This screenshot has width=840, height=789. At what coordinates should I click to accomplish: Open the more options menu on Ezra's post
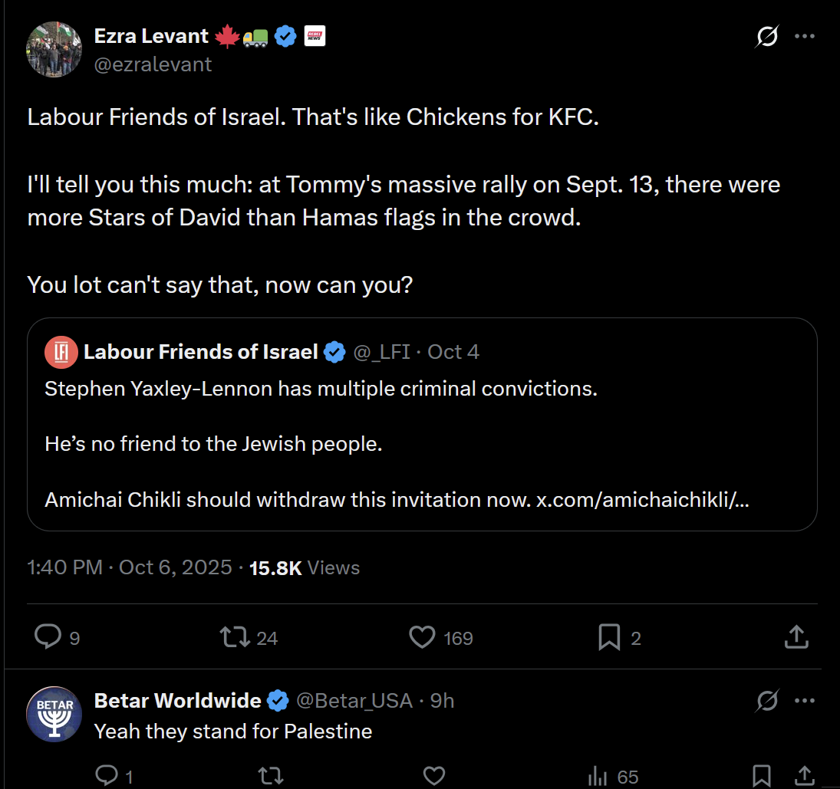coord(805,36)
